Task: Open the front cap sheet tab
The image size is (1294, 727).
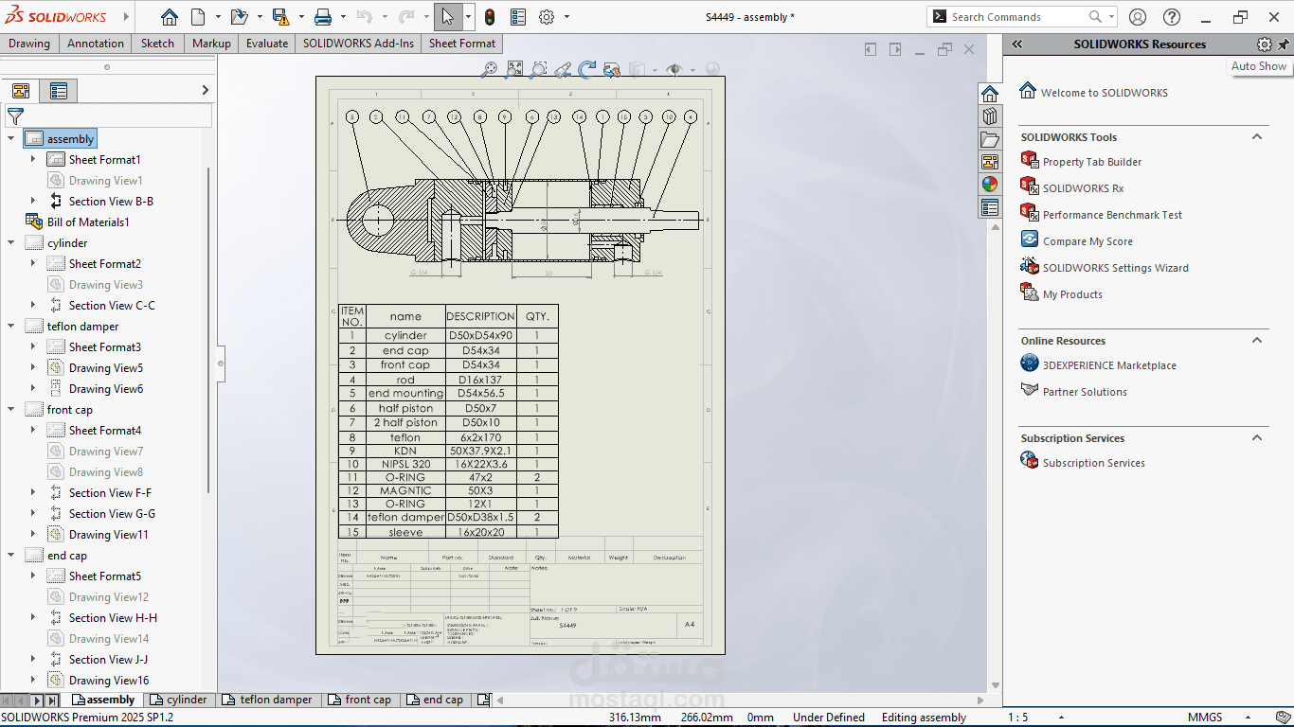Action: [360, 700]
